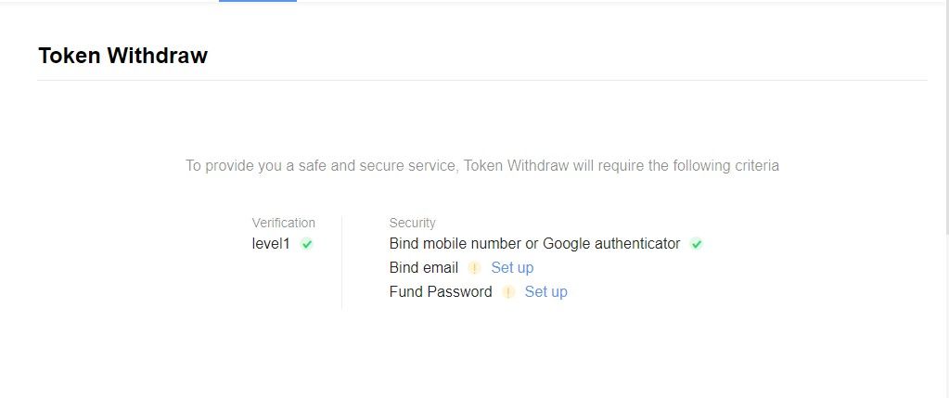Image resolution: width=949 pixels, height=398 pixels.
Task: Click the Fund Password requirement label
Action: tap(441, 291)
